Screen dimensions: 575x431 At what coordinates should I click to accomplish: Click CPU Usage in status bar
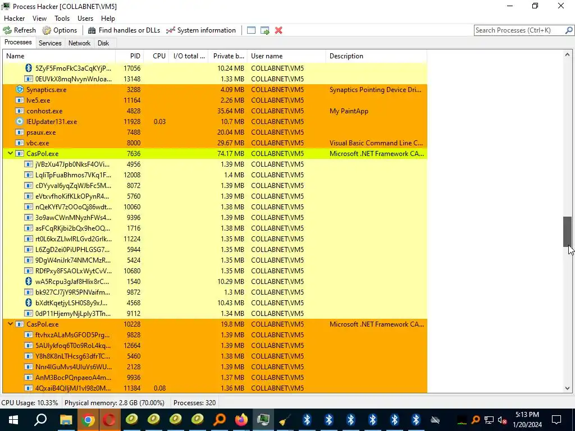pos(30,403)
